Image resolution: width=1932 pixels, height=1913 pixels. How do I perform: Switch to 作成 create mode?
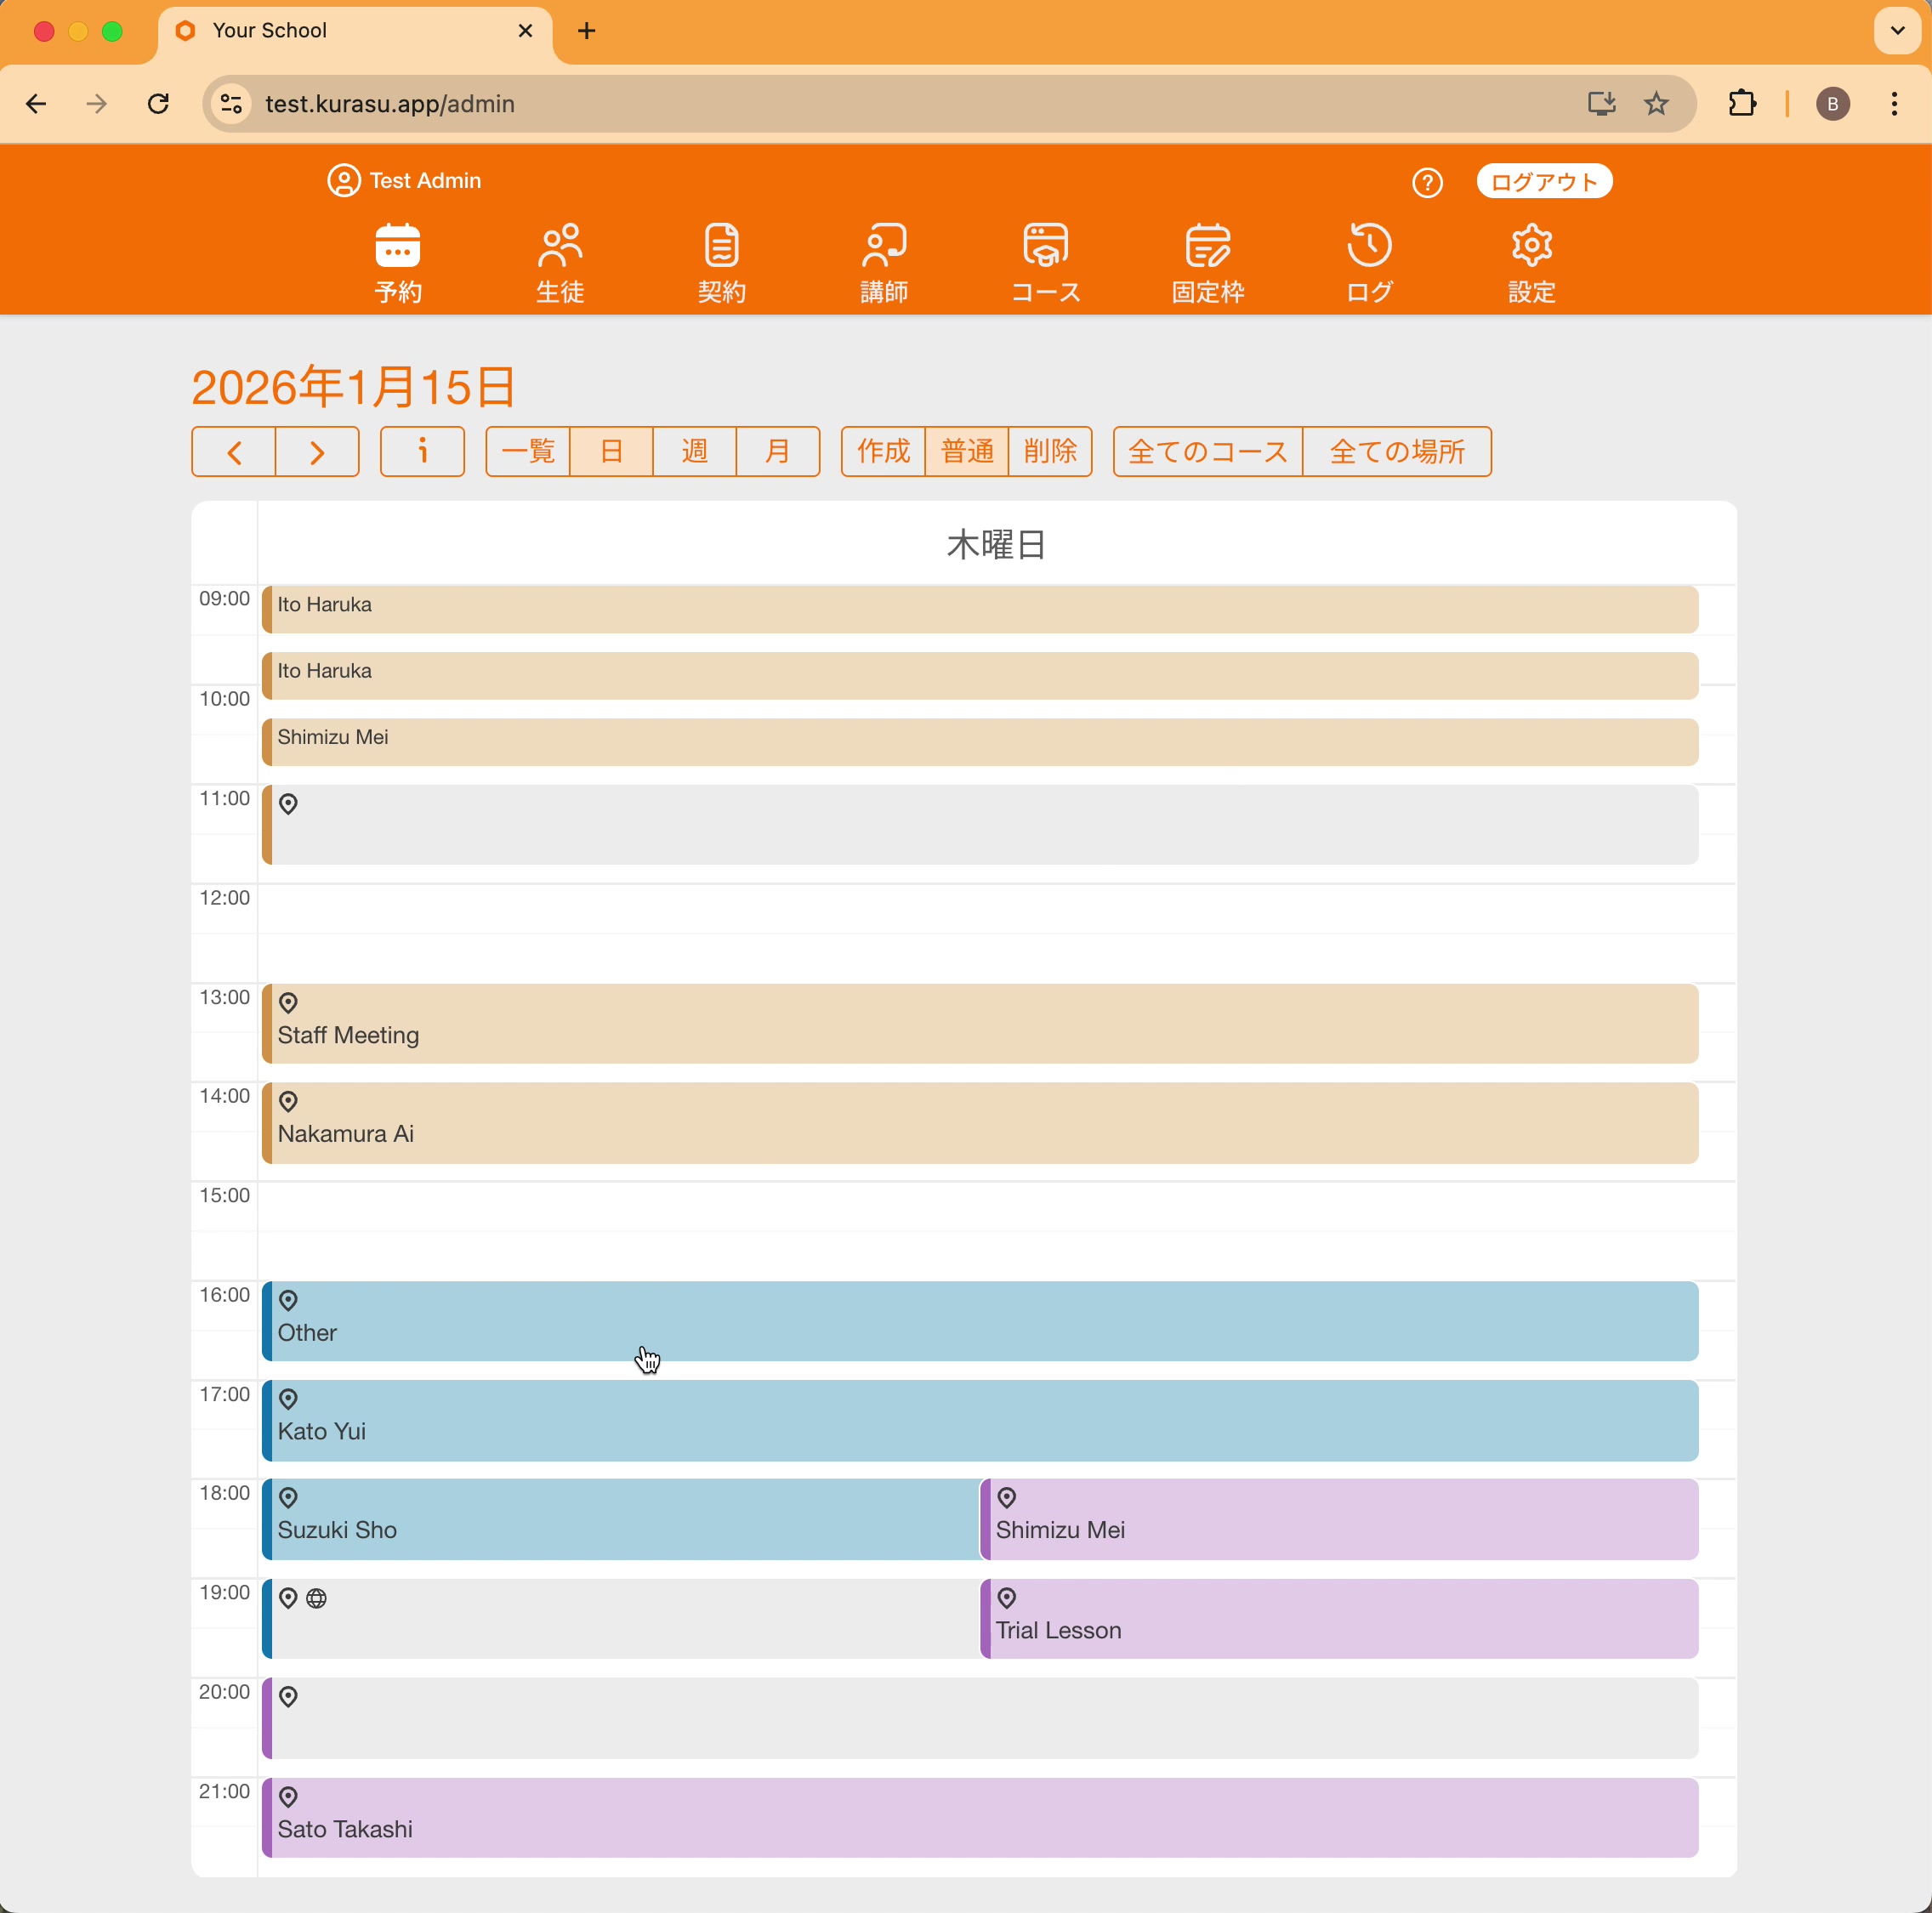(x=883, y=451)
